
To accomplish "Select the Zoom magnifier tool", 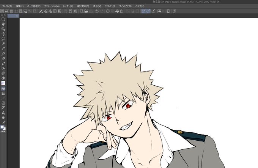I will (3, 19).
